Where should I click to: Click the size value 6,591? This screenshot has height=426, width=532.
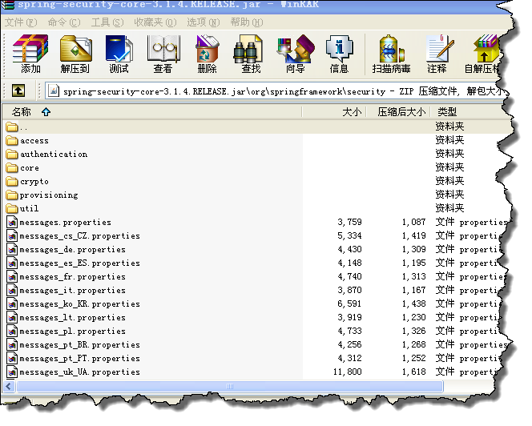point(349,303)
